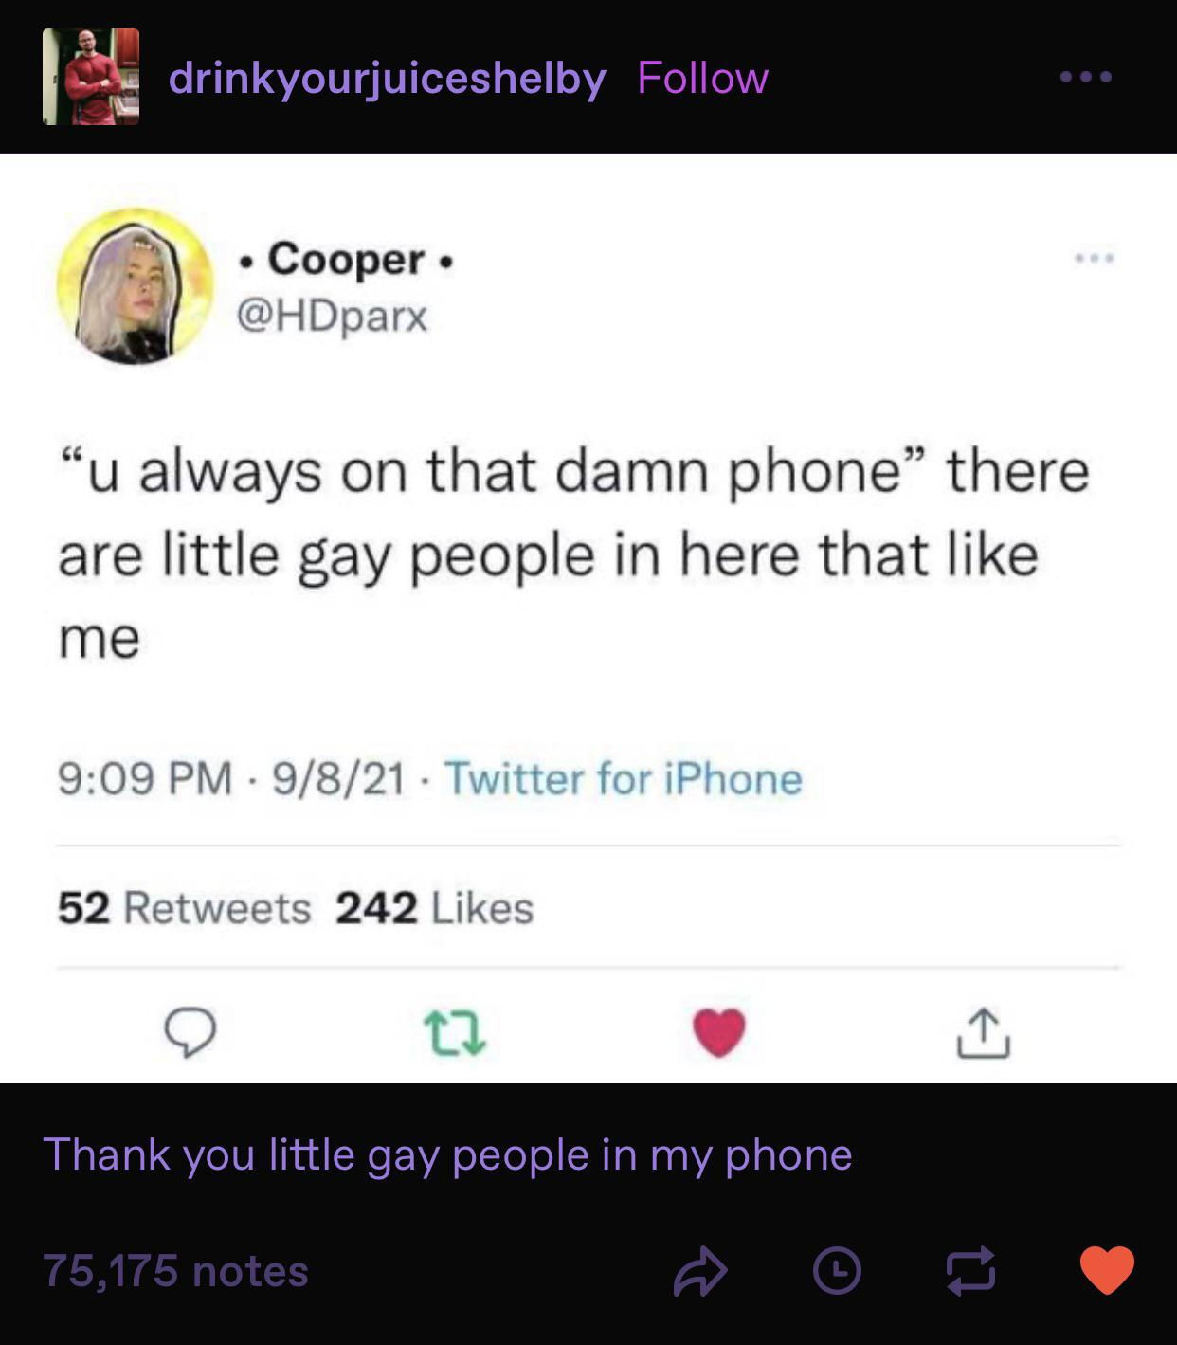Open the drinkyourjuiceshelby blog name link
The height and width of the screenshot is (1345, 1177).
(x=387, y=78)
